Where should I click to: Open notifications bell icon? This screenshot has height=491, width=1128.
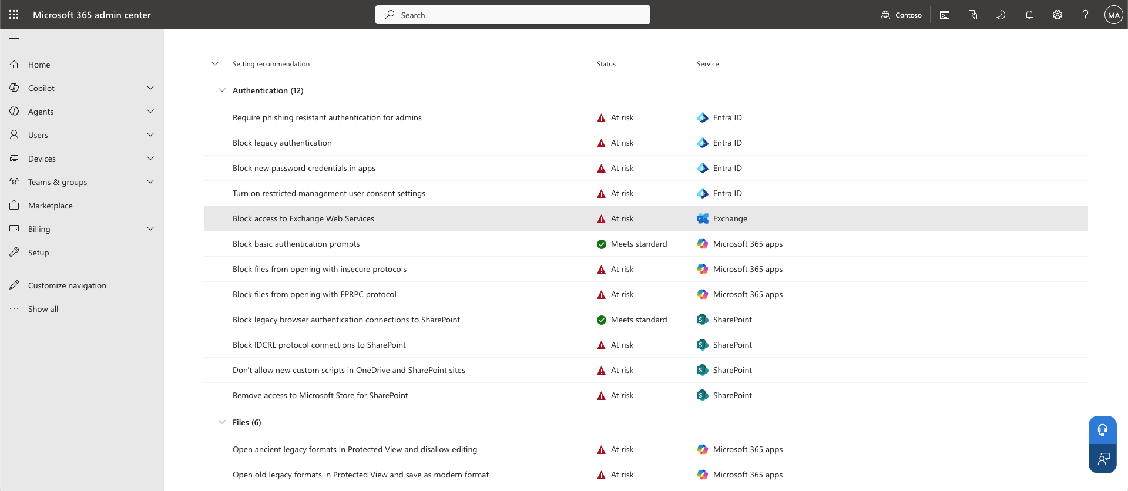[x=1029, y=15]
